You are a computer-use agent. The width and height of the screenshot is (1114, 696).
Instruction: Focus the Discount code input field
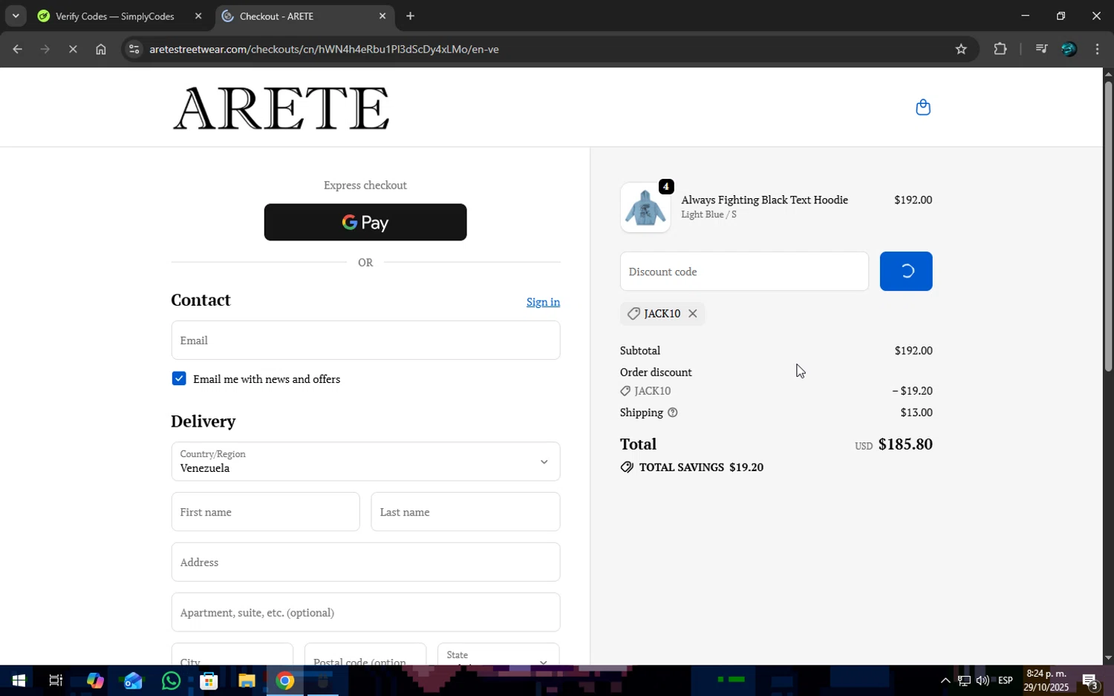744,271
